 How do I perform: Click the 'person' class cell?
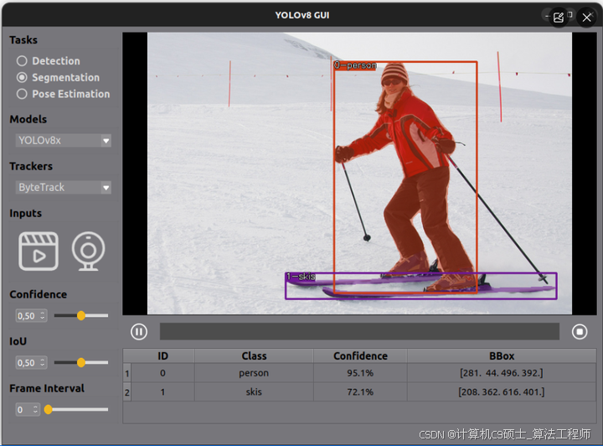click(x=254, y=373)
